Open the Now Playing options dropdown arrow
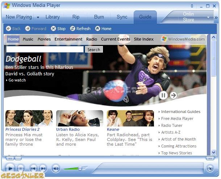 pos(38,17)
